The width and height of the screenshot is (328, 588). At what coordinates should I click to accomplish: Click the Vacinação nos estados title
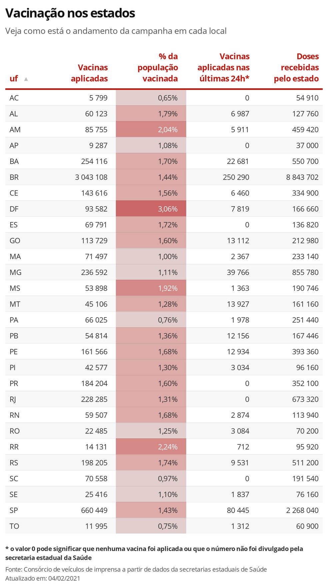tap(70, 13)
